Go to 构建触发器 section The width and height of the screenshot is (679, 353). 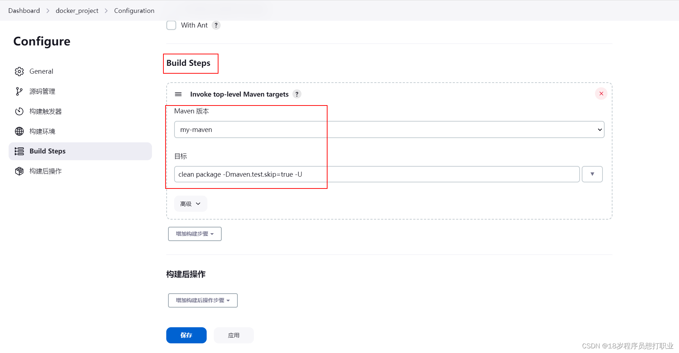tap(80, 112)
